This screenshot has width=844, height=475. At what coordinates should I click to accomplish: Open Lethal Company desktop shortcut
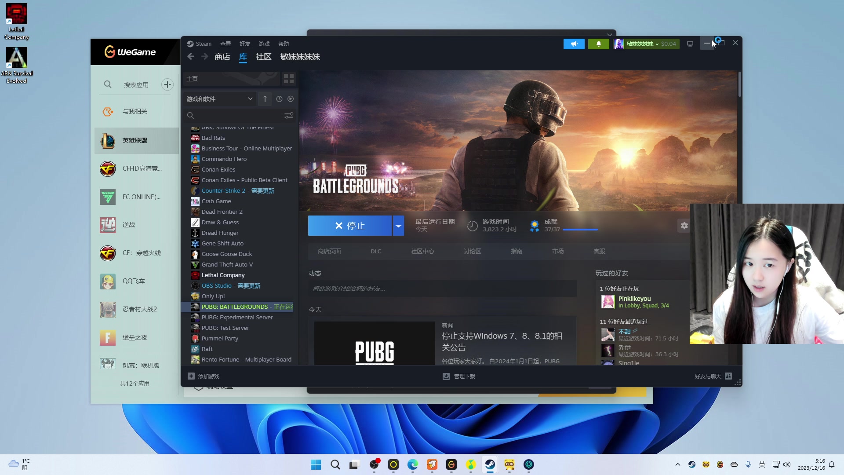coord(16,22)
